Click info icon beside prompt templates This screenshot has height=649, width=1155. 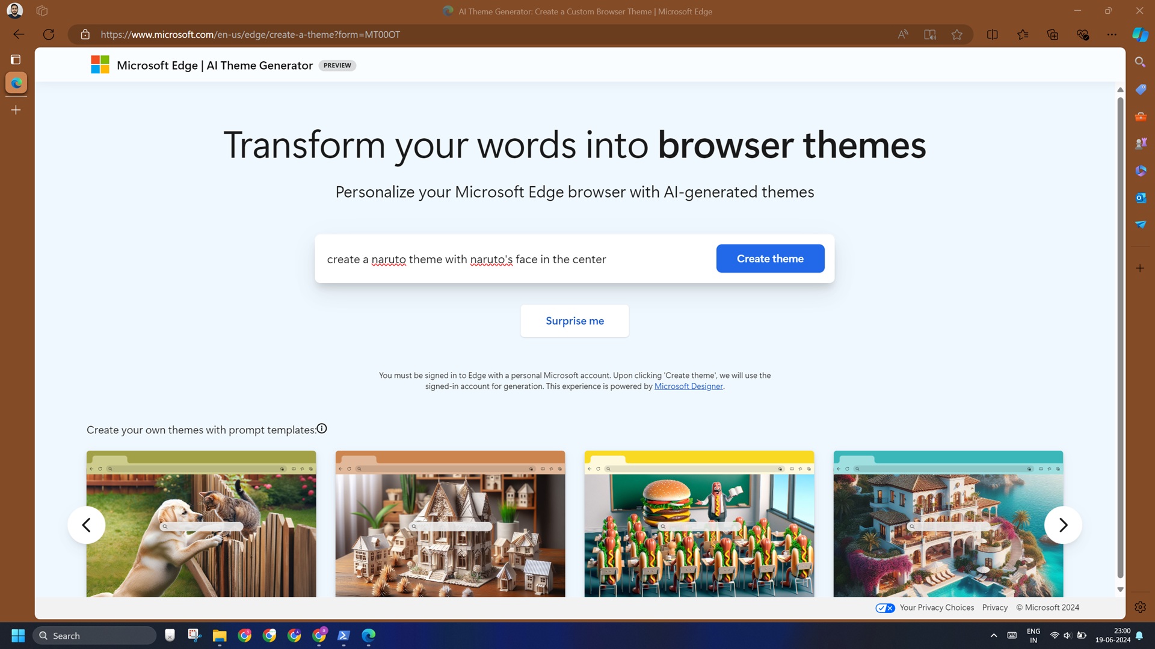pos(322,428)
